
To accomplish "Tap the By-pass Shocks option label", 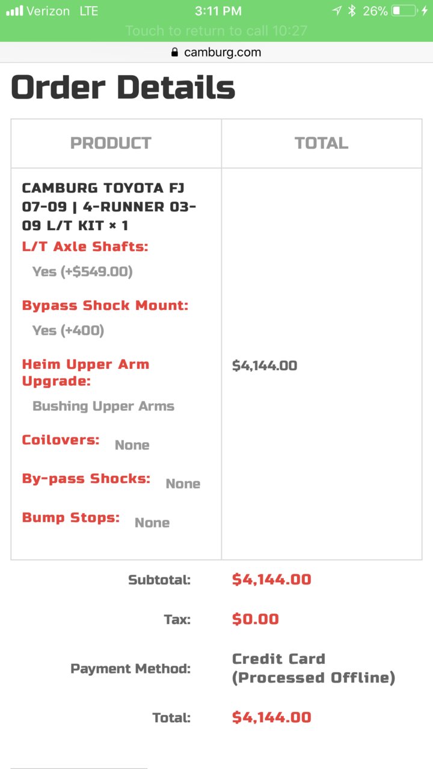I will (86, 479).
